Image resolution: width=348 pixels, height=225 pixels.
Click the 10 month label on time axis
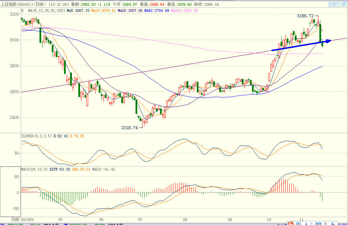coord(269,220)
